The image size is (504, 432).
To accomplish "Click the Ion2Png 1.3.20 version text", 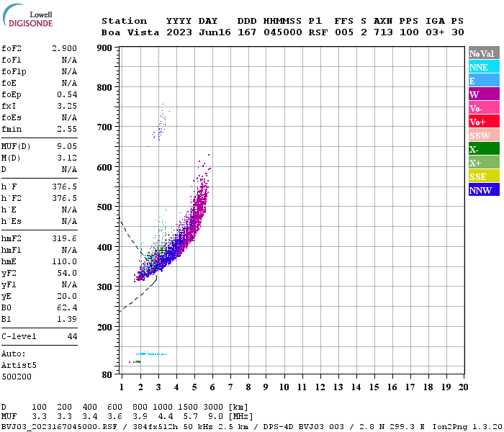I will click(x=468, y=427).
